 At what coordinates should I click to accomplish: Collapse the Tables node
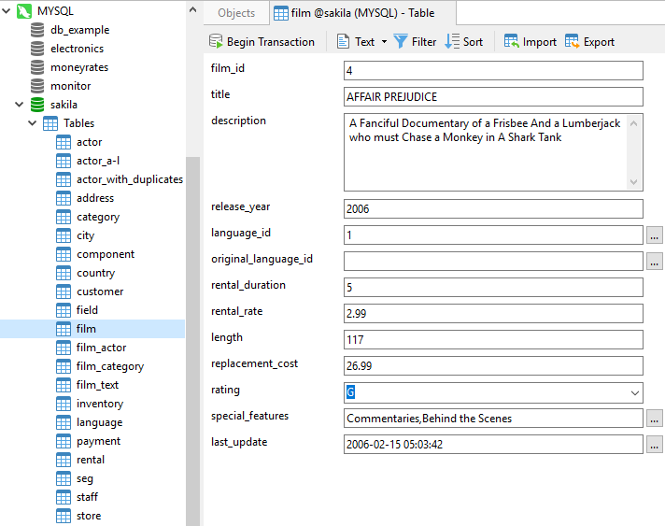tap(33, 123)
